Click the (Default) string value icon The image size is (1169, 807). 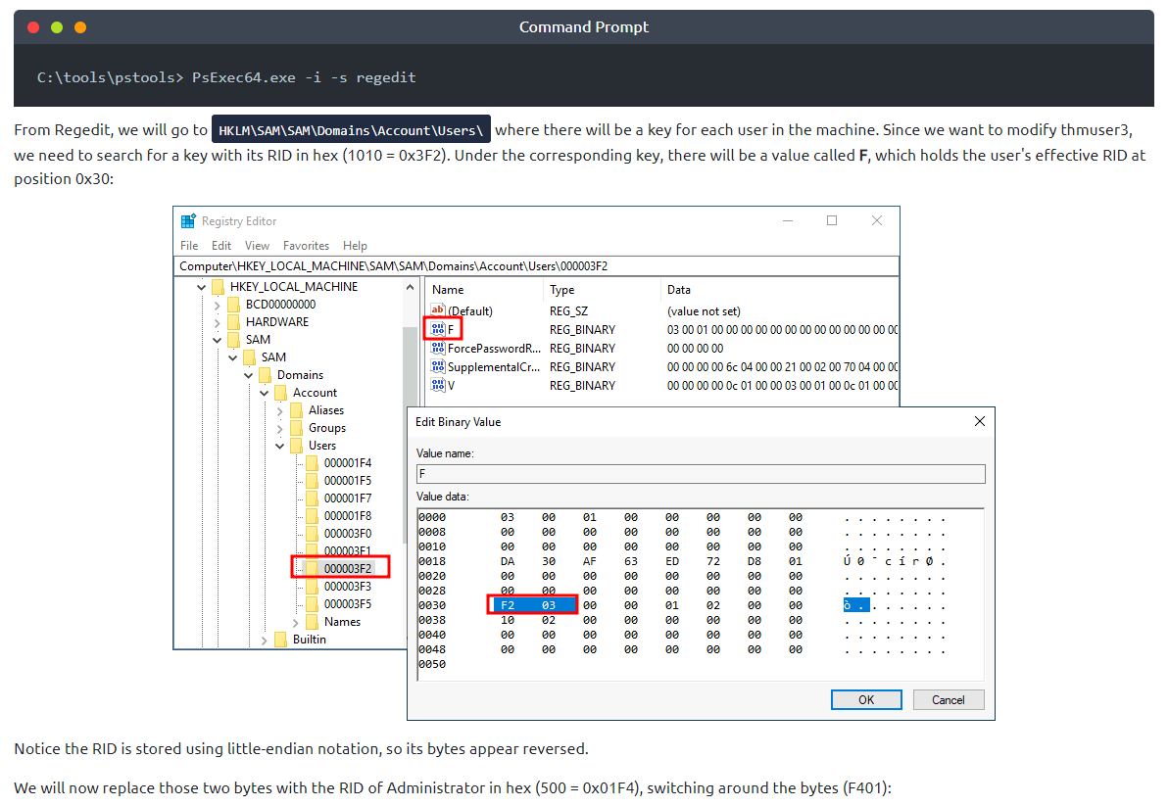coord(438,310)
